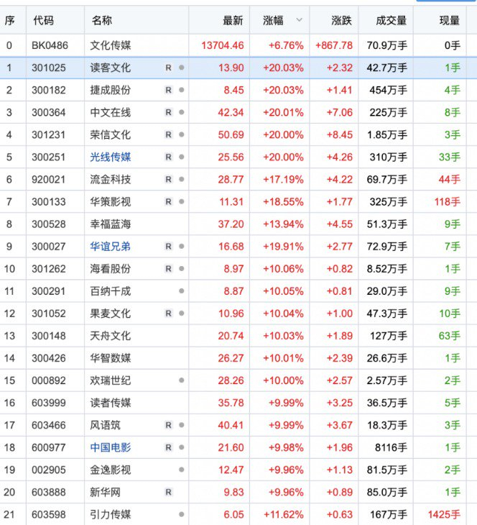This screenshot has width=477, height=525.
Task: Click the 8116手 volume for 中国电影
Action: pyautogui.click(x=391, y=447)
